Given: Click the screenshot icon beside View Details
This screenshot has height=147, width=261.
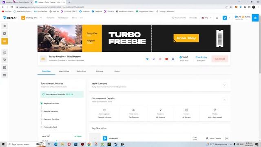Looking at the screenshot, I should 227,138.
